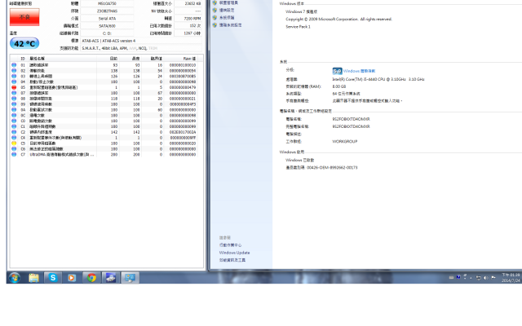Click the S.M.A.R.T. supported features field
Image resolution: width=522 pixels, height=326 pixels.
pos(141,48)
